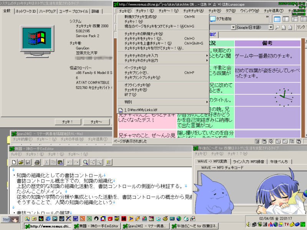The image size is (307, 230).
Task: Click the date and time in the taskbar tray
Action: click(276, 219)
